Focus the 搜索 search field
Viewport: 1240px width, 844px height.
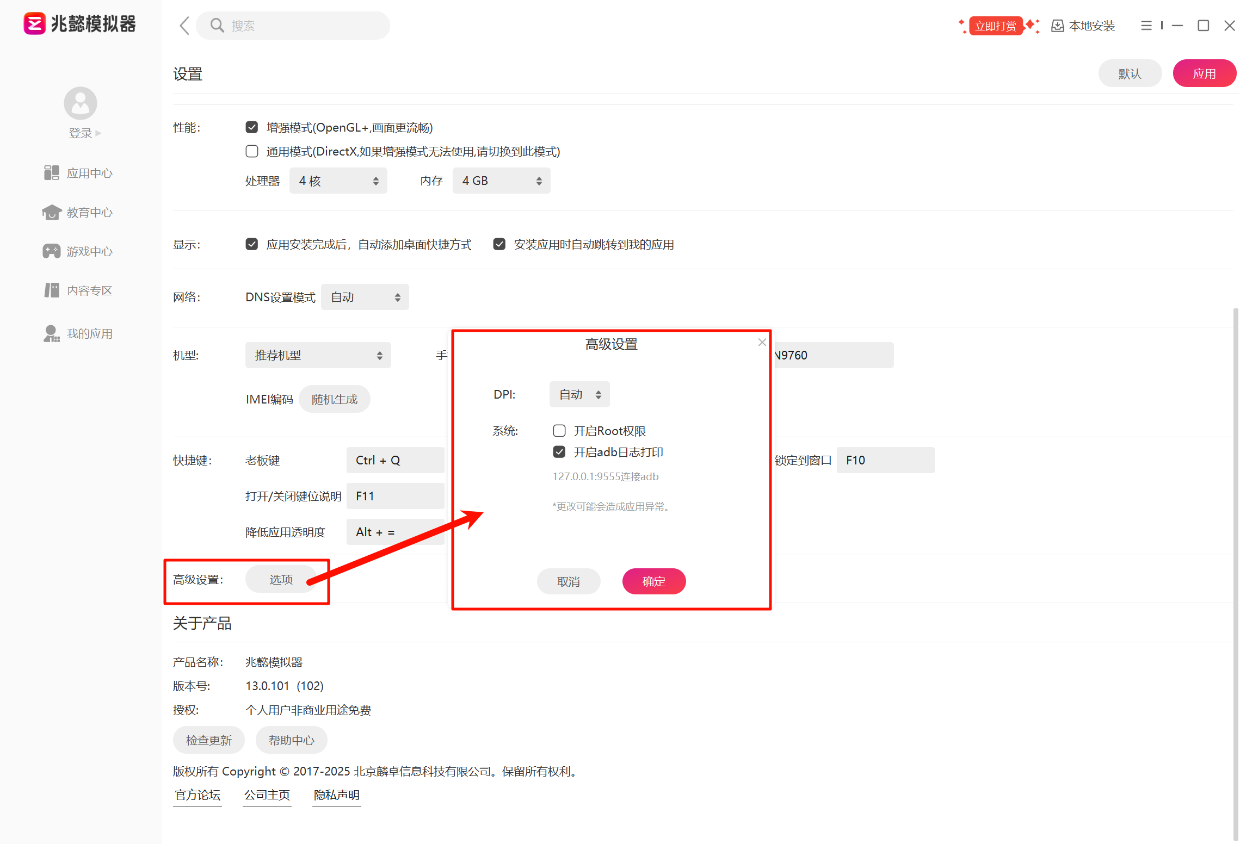[293, 26]
